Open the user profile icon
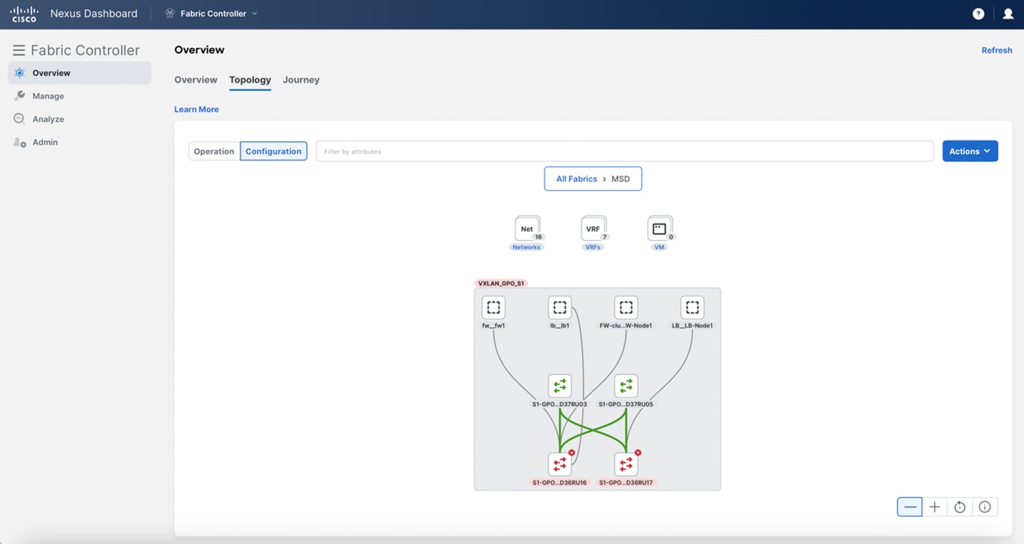 point(1008,14)
